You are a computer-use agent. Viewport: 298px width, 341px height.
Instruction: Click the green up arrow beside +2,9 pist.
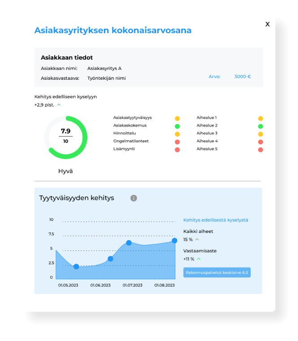[59, 105]
